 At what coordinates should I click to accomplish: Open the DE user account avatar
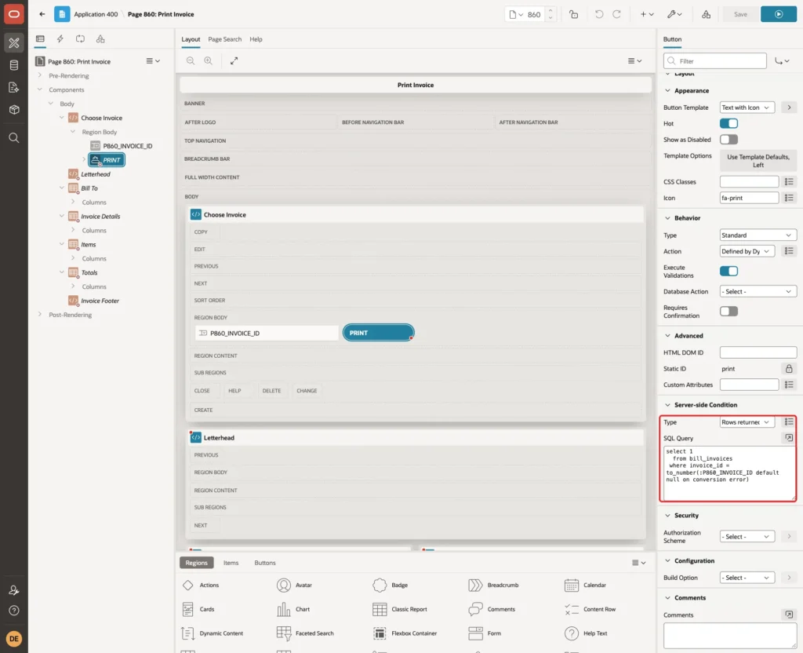(14, 639)
